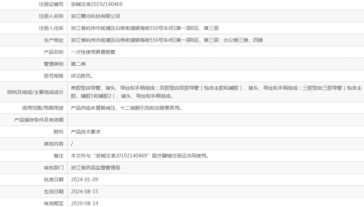Select the 产品储存条件及有效期 label

(39, 120)
